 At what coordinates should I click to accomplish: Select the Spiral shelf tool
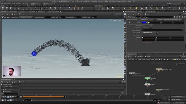(78, 8)
